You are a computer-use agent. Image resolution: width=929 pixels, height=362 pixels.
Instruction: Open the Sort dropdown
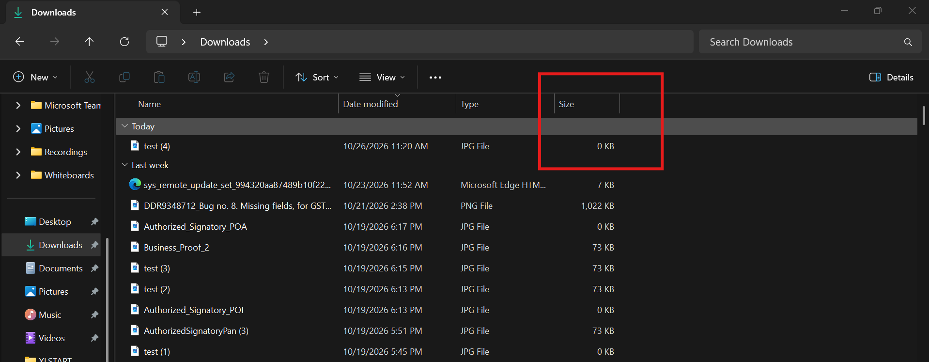click(x=317, y=78)
